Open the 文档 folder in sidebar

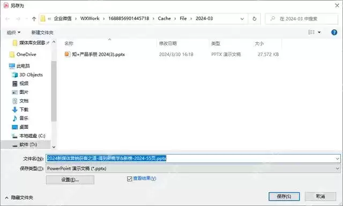pos(20,101)
